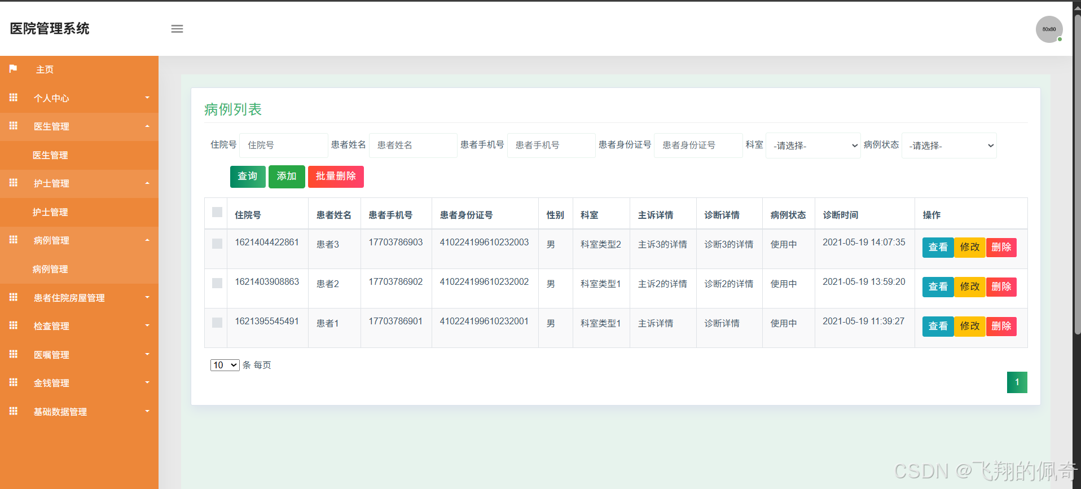The height and width of the screenshot is (489, 1081).
Task: Toggle the hamburger sidebar menu icon
Action: [x=177, y=29]
